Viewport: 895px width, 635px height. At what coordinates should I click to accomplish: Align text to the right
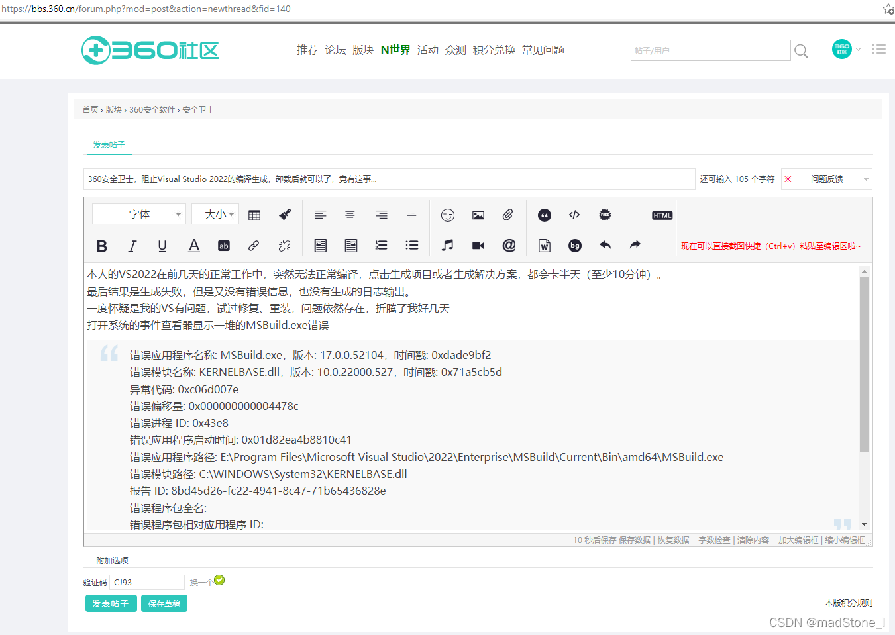pyautogui.click(x=381, y=215)
